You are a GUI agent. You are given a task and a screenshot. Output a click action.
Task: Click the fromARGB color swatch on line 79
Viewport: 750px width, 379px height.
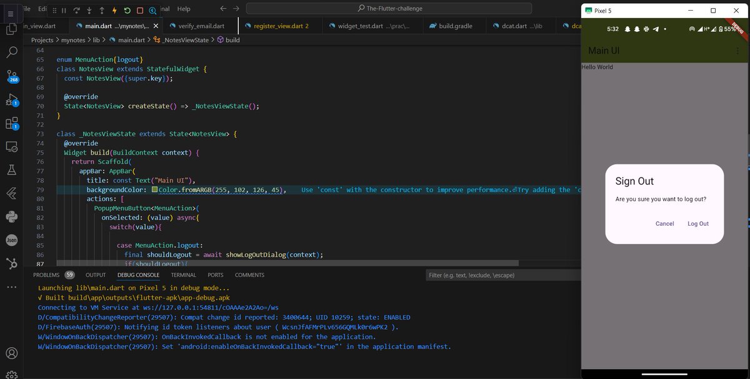click(154, 189)
